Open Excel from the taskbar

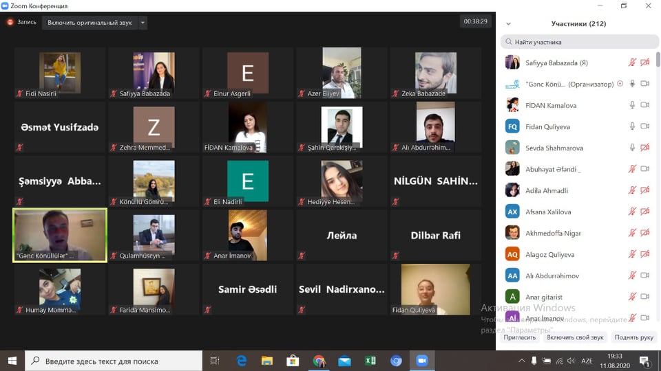coord(370,361)
